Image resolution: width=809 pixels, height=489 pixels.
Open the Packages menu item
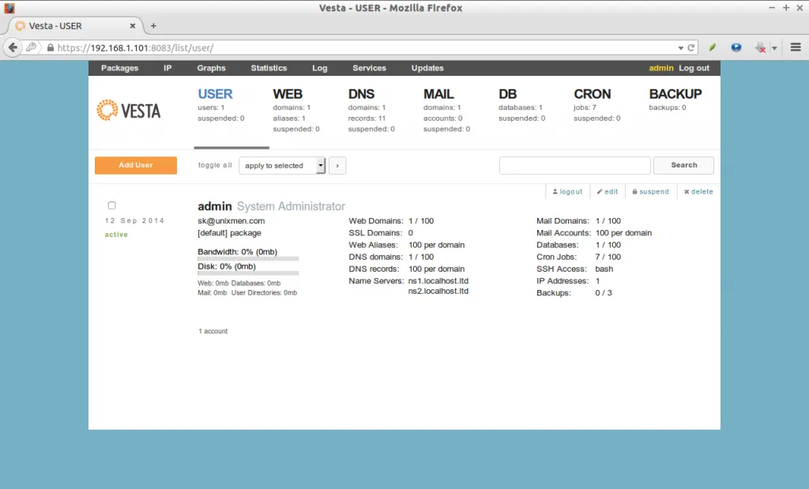120,68
